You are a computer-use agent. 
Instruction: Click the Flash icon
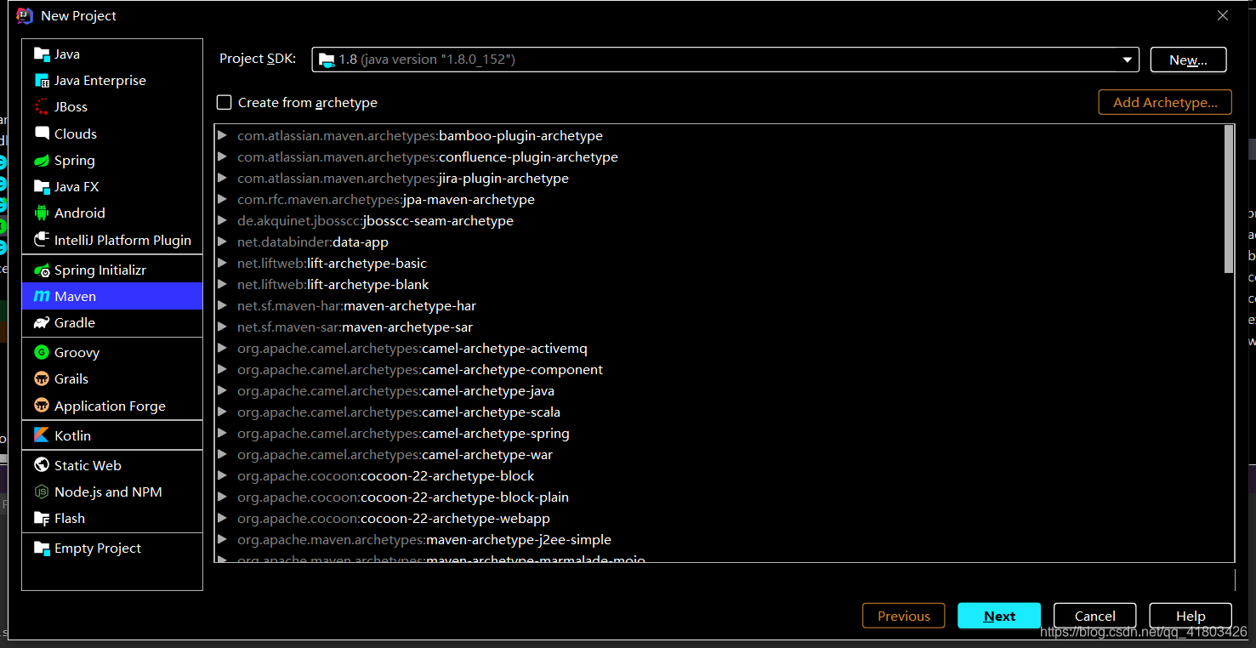(x=42, y=519)
